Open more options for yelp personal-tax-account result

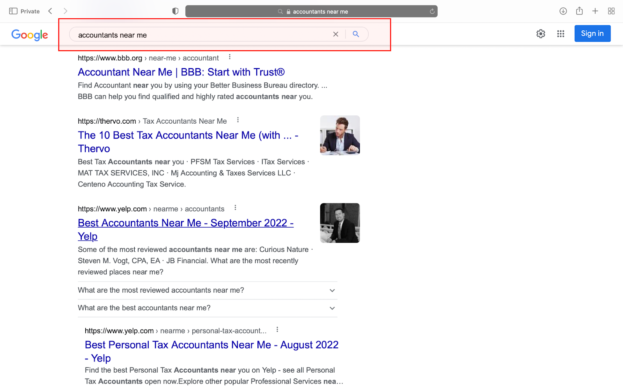(x=277, y=330)
